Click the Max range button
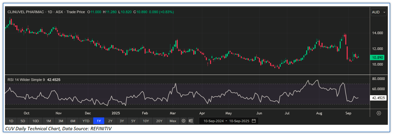Screen dimensions: 393x135 pos(173,121)
